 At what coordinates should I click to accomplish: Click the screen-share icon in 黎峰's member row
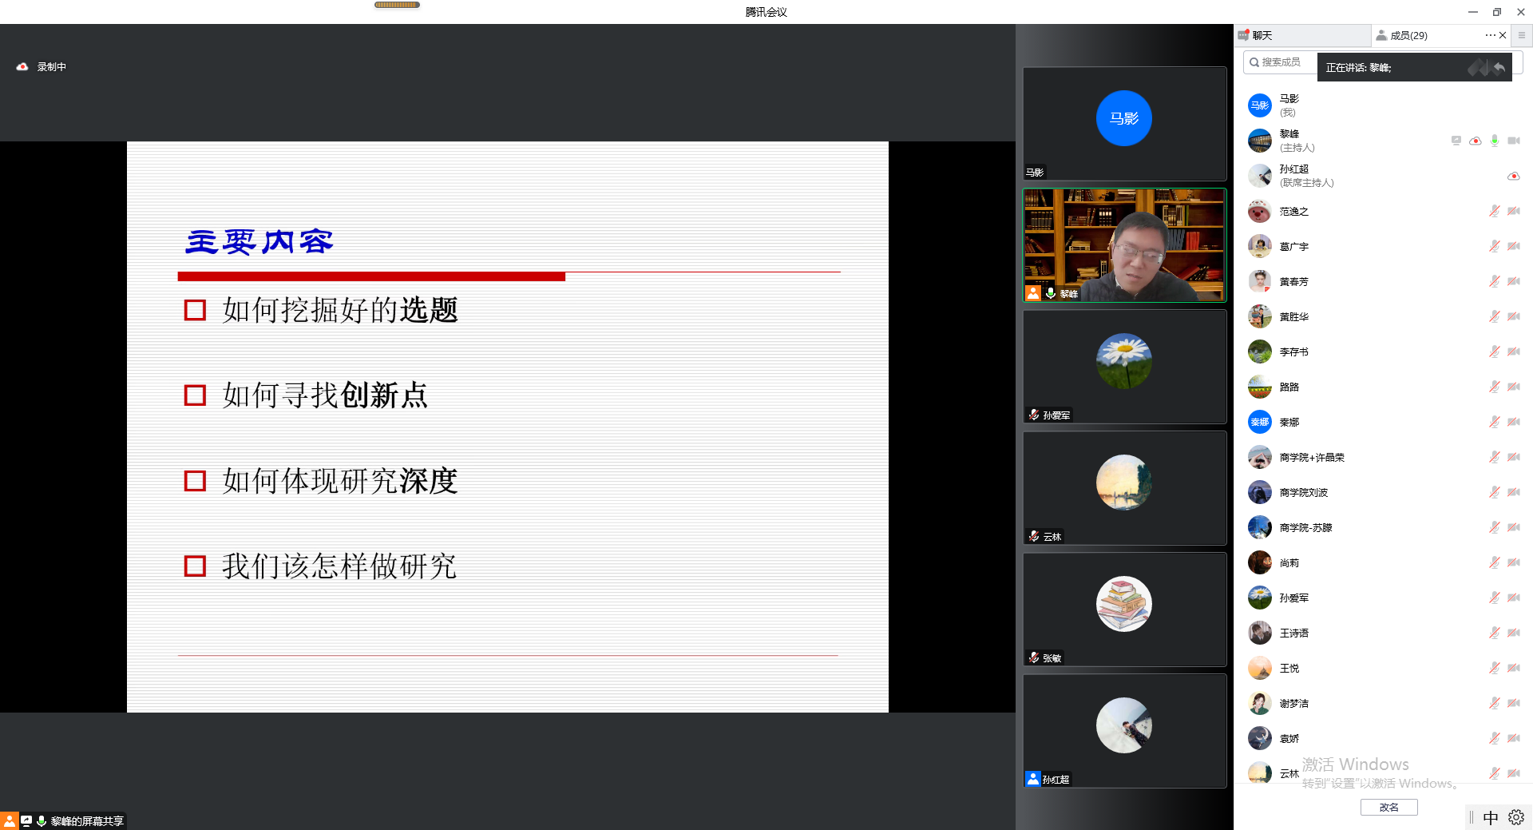1456,141
